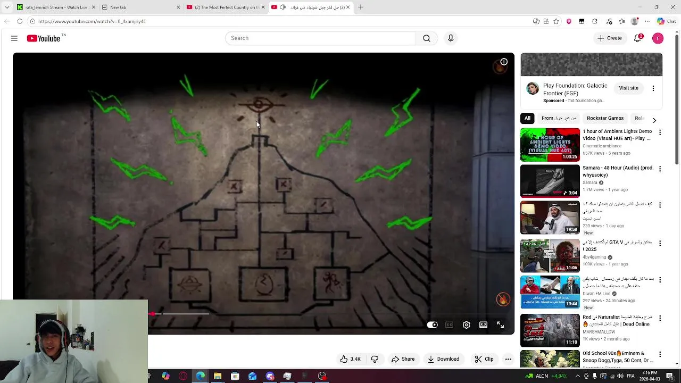Open options for the Diwan FM Live video
This screenshot has width=681, height=383.
tap(660, 280)
